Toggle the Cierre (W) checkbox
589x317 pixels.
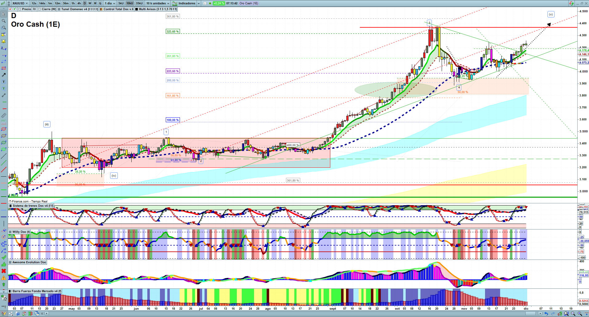pyautogui.click(x=39, y=9)
